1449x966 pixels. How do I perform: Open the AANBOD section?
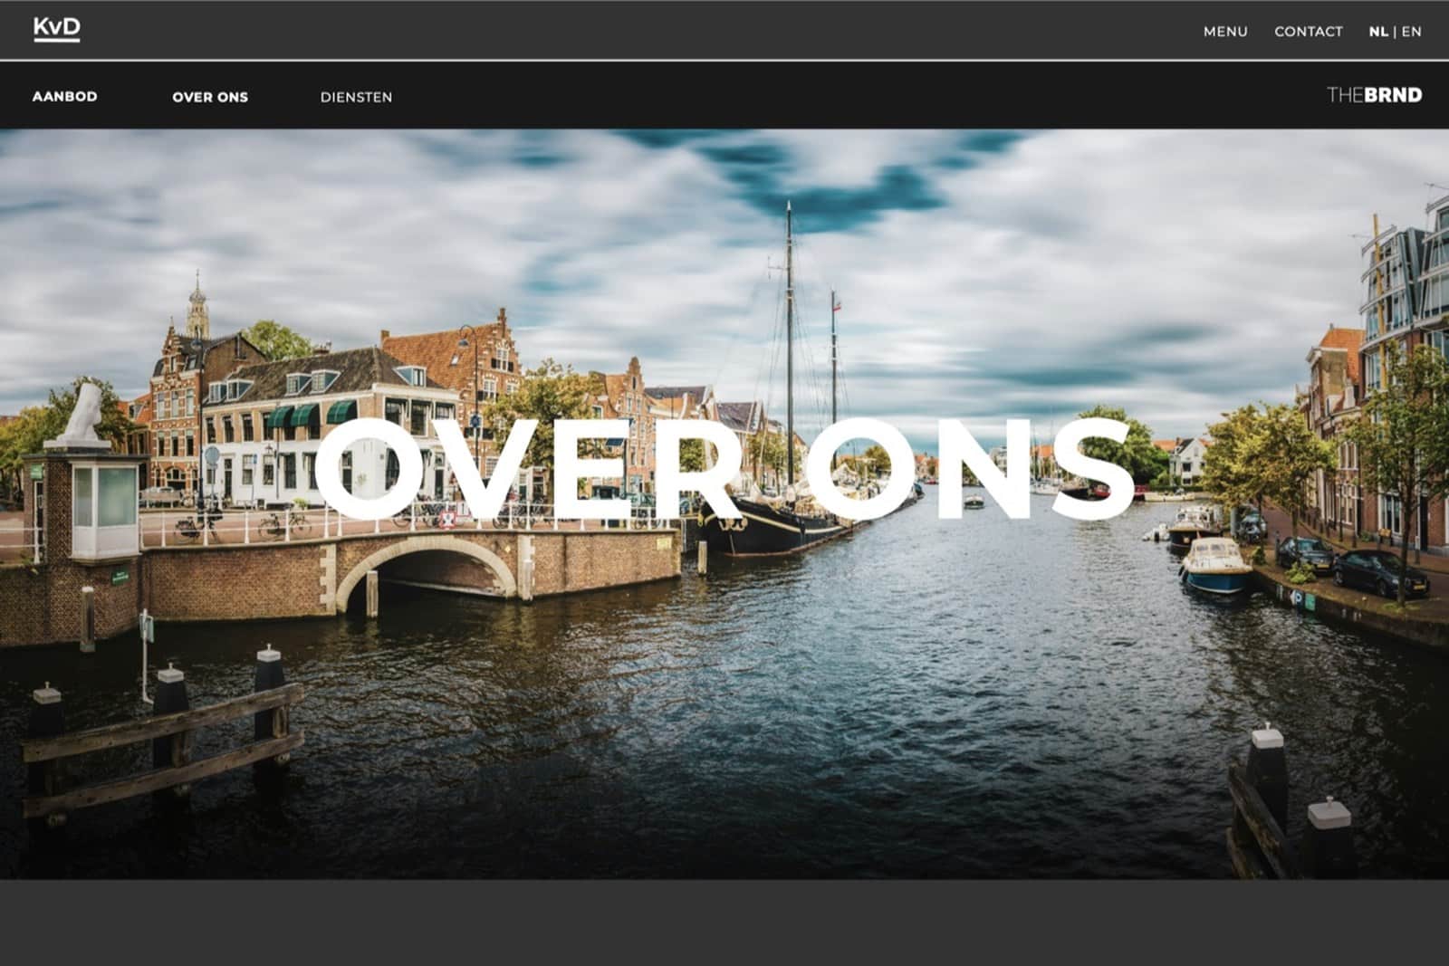pyautogui.click(x=65, y=96)
